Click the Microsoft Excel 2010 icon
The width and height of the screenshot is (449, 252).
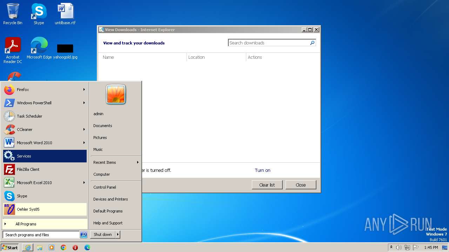pos(9,183)
